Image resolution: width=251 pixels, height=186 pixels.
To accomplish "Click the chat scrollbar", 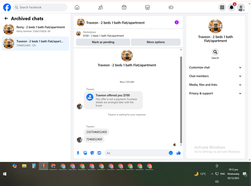I will click(181, 100).
